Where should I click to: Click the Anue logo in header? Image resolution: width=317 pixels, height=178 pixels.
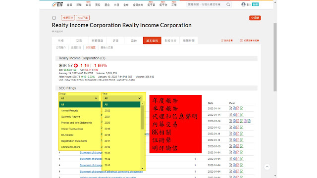coord(57,4)
